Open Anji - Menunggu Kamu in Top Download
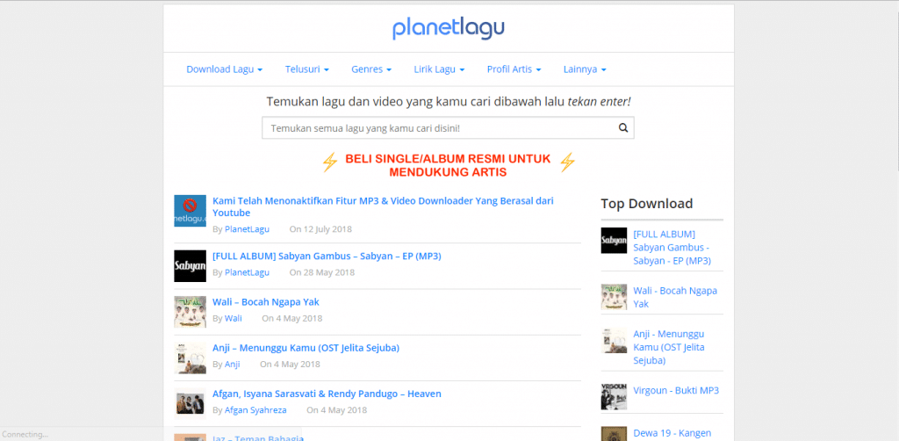The width and height of the screenshot is (899, 441). point(669,347)
